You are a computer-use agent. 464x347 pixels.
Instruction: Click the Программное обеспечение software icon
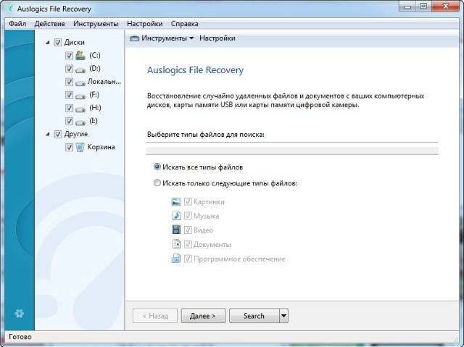(x=176, y=259)
